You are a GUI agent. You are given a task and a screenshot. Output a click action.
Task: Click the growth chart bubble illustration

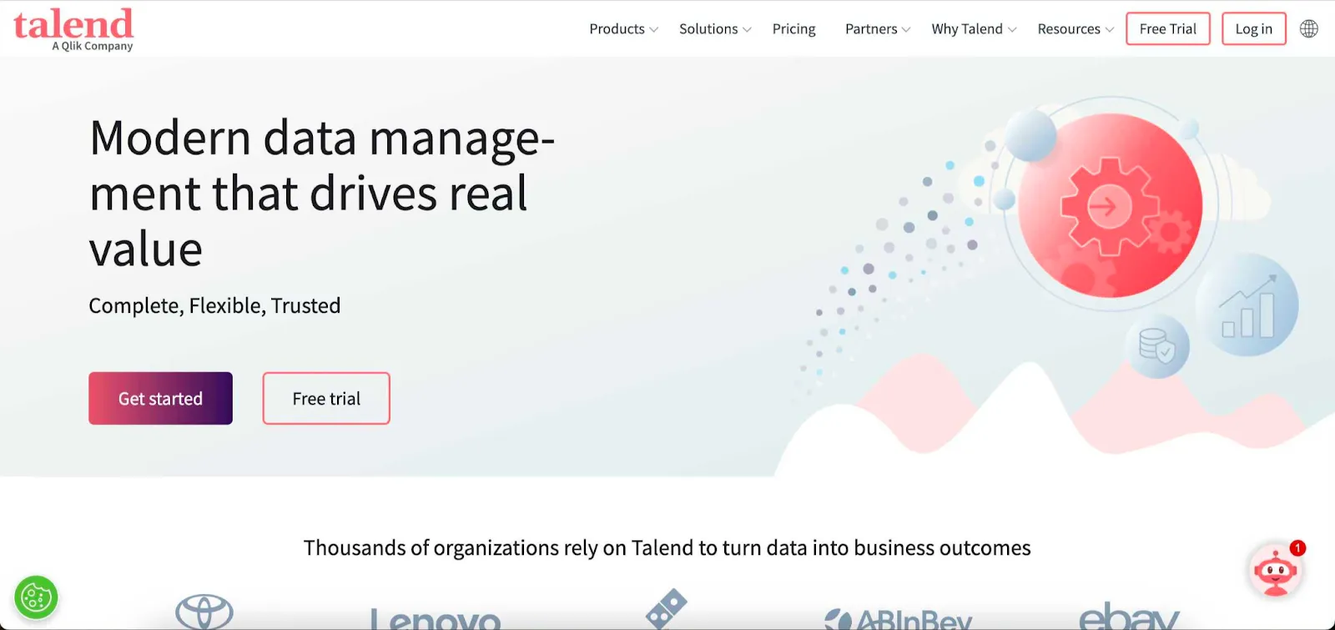coord(1247,305)
